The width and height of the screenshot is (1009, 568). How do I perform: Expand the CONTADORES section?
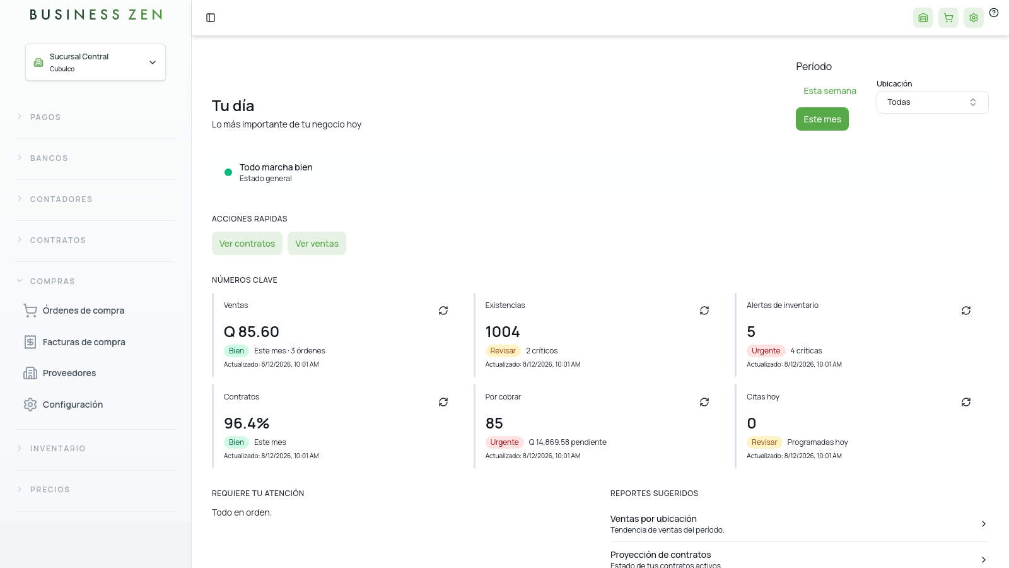click(95, 199)
